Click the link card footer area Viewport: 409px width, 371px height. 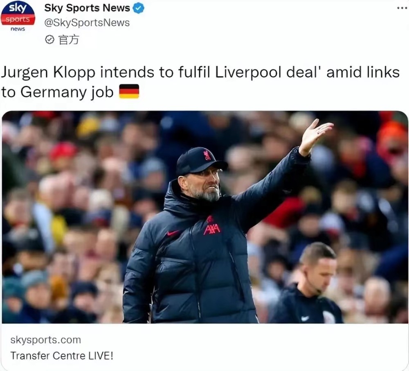(205, 347)
